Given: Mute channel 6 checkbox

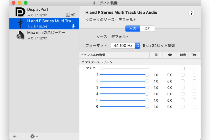Looking at the screenshot, I should pyautogui.click(x=183, y=107).
